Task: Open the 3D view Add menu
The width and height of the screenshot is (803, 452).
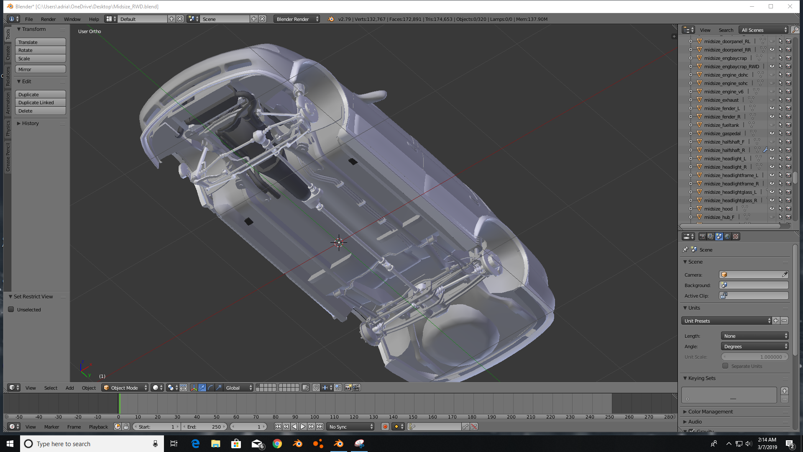Action: [69, 388]
